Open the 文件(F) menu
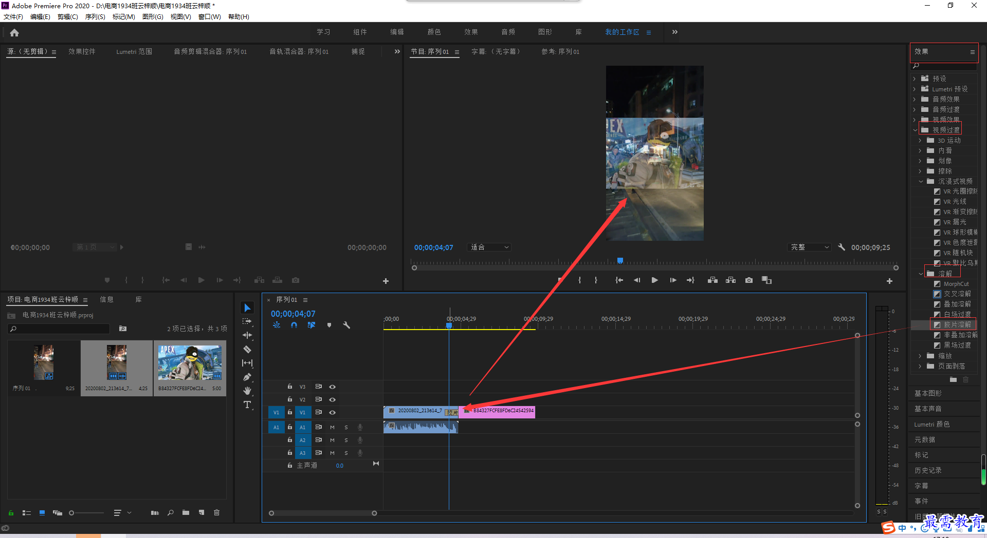The image size is (987, 538). [x=13, y=16]
